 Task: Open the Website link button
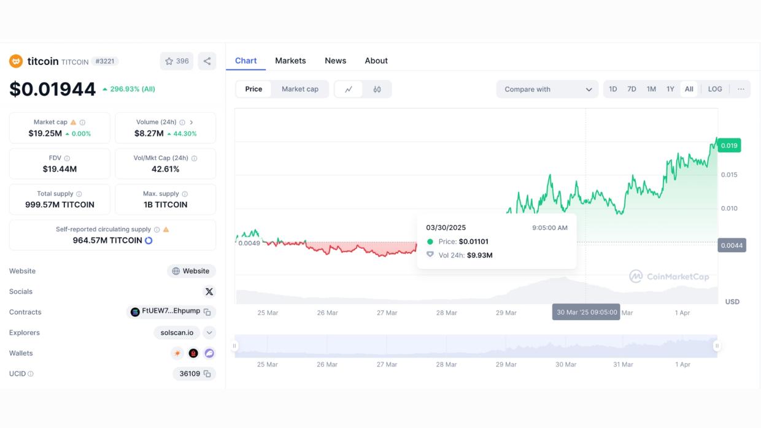[x=191, y=271]
